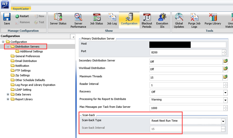Click the Maximum Threads field

186,78
